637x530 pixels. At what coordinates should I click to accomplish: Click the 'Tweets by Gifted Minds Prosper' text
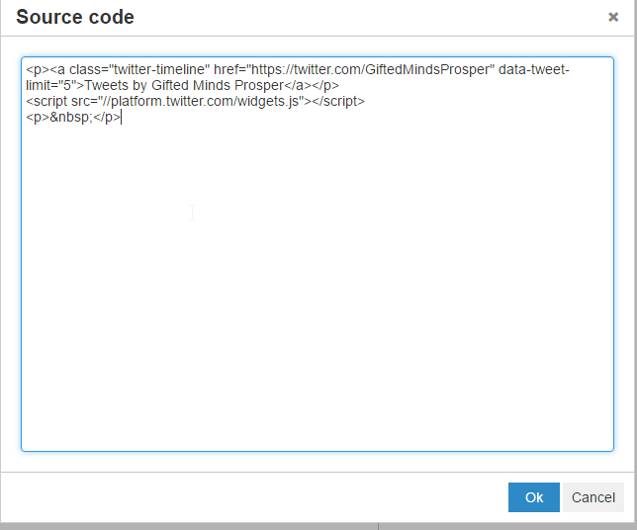coord(184,85)
